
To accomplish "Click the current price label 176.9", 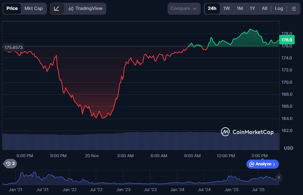I will coord(286,40).
